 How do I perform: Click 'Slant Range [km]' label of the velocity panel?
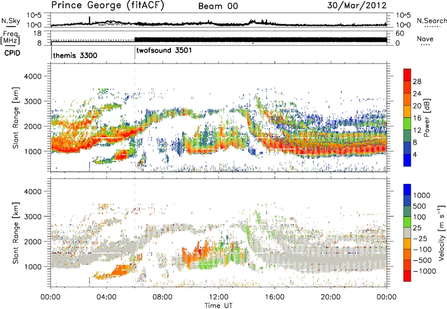[x=16, y=233]
